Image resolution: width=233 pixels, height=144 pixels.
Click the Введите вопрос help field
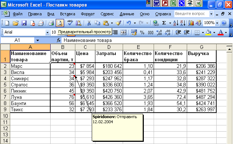(192, 14)
